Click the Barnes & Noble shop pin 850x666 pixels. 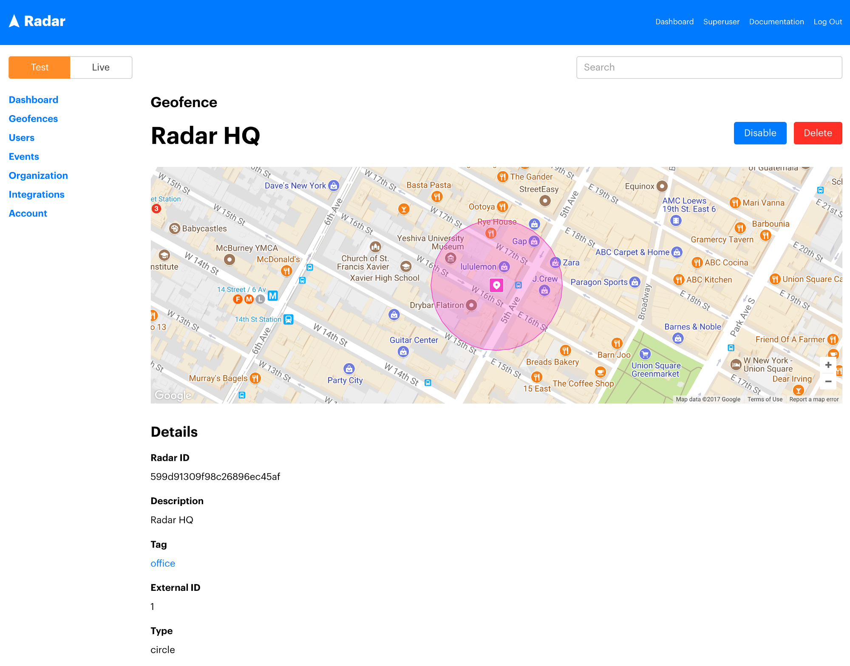pyautogui.click(x=678, y=338)
